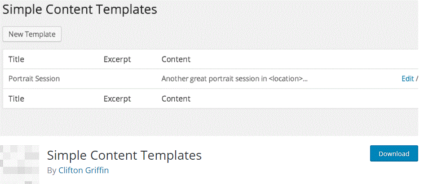446x184 pixels.
Task: Click the slash separator after Edit
Action: [417, 79]
